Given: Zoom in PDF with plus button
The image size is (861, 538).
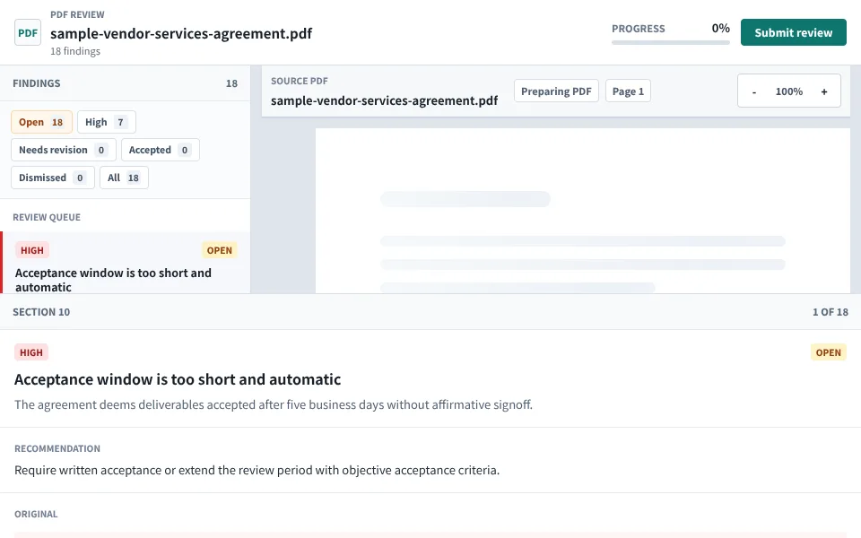Looking at the screenshot, I should coord(823,91).
